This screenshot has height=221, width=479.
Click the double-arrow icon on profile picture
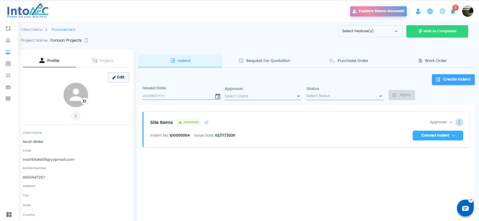(x=84, y=101)
